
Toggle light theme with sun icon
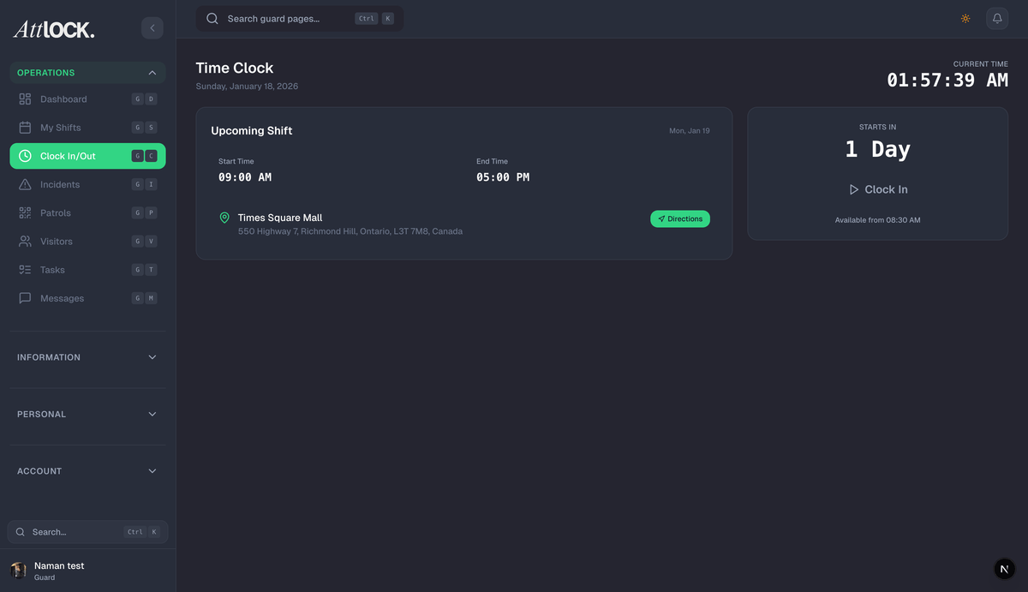pyautogui.click(x=965, y=19)
